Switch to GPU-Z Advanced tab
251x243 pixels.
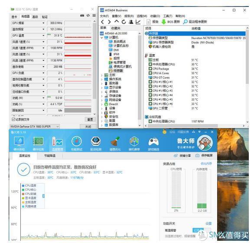(35, 17)
